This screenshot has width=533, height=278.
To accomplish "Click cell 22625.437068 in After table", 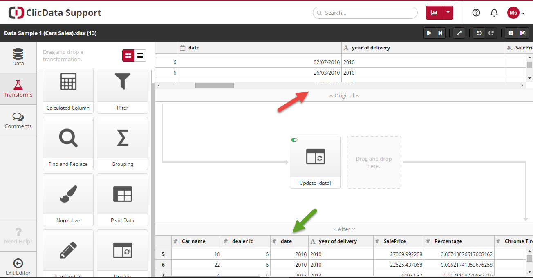I will click(x=399, y=265).
